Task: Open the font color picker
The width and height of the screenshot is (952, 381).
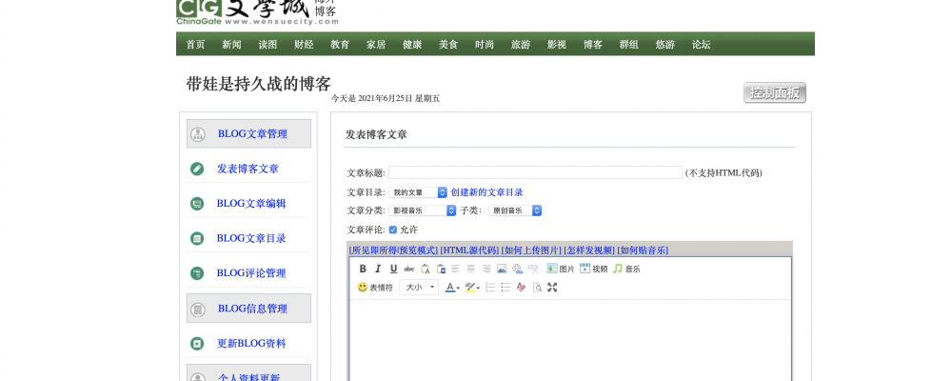Action: tap(452, 287)
